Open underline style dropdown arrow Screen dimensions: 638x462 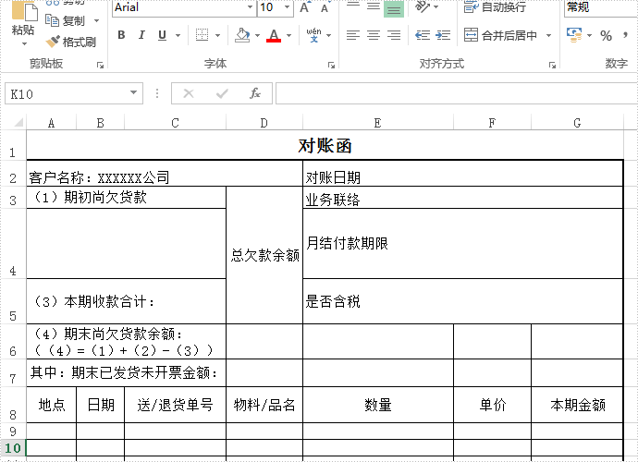(178, 35)
